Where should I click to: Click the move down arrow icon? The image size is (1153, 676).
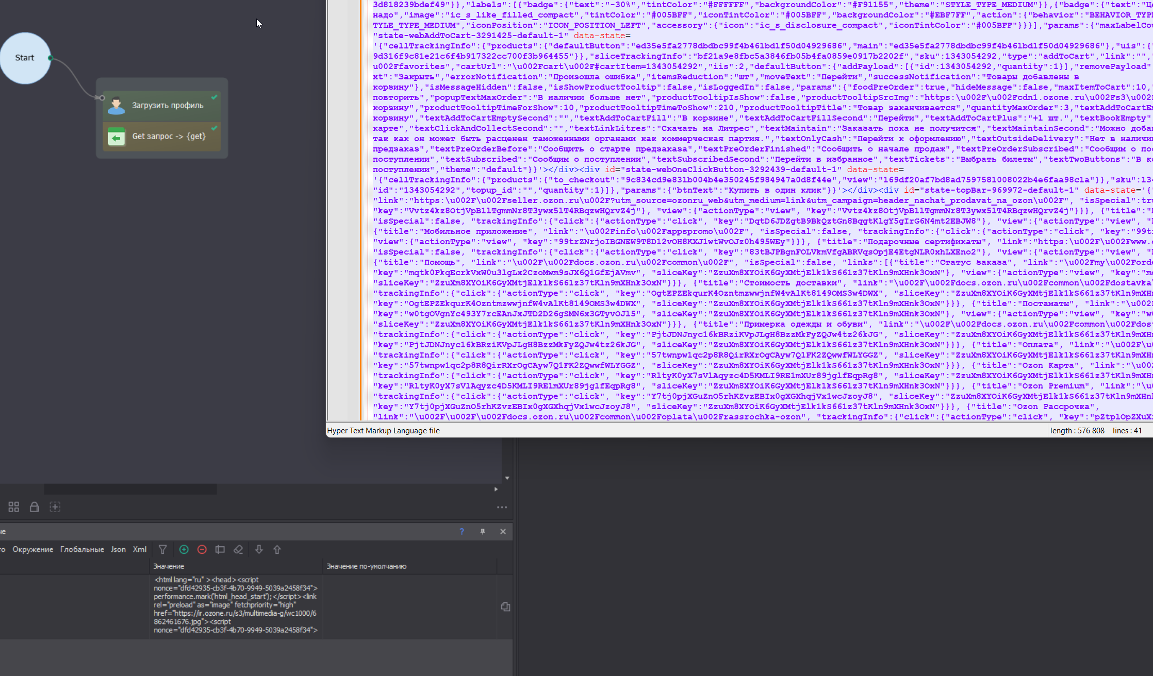tap(259, 550)
